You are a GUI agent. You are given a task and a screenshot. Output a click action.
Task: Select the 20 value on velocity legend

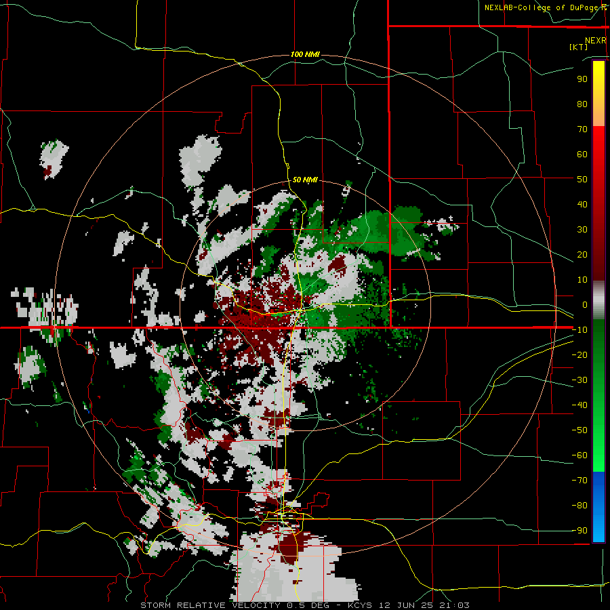coord(582,254)
